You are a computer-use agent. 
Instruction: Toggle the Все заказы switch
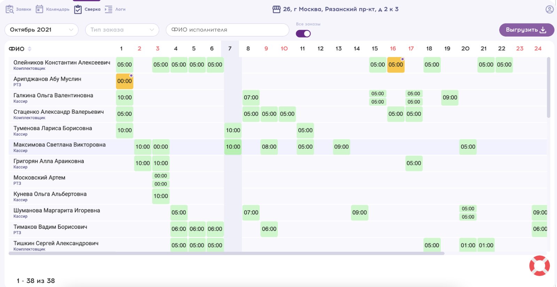click(303, 34)
